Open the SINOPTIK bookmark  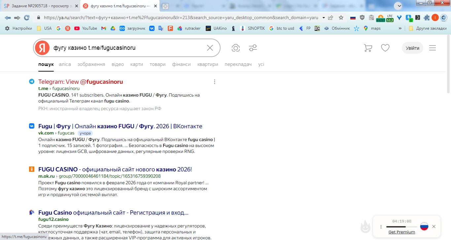coord(253,28)
